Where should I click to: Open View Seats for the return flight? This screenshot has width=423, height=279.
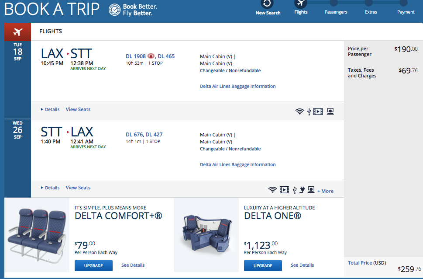coord(78,188)
